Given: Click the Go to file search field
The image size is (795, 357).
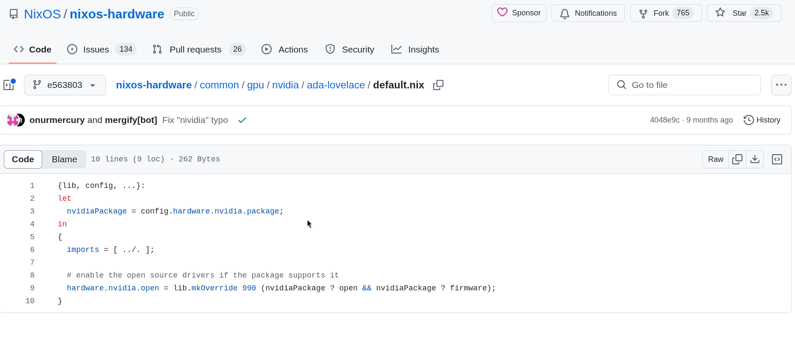Looking at the screenshot, I should coord(684,85).
